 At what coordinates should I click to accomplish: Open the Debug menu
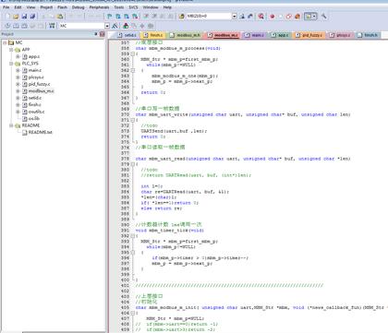pyautogui.click(x=79, y=7)
